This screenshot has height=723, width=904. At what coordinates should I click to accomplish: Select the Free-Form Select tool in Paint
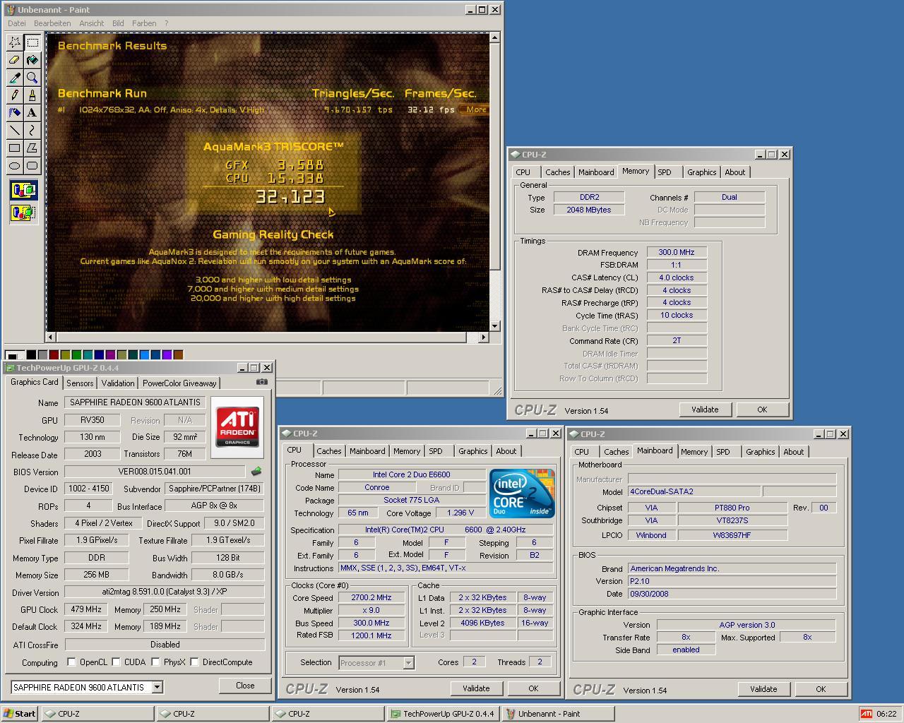coord(14,42)
